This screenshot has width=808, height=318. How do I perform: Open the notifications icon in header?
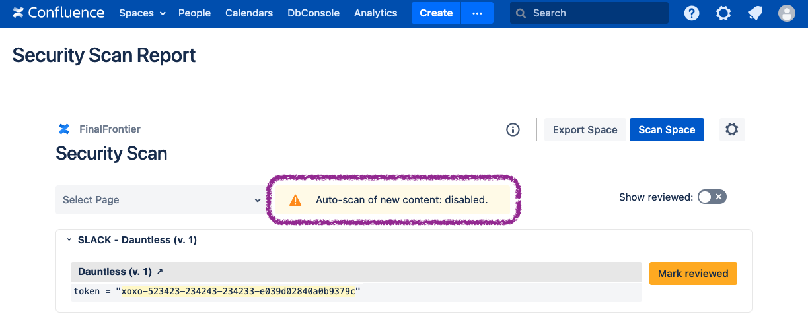click(755, 13)
